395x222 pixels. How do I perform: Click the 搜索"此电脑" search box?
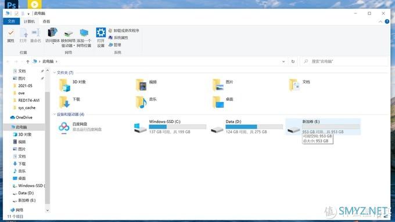pos(344,61)
